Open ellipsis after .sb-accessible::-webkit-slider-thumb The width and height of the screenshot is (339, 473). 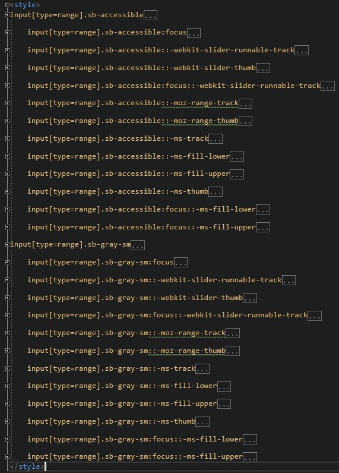coord(263,68)
